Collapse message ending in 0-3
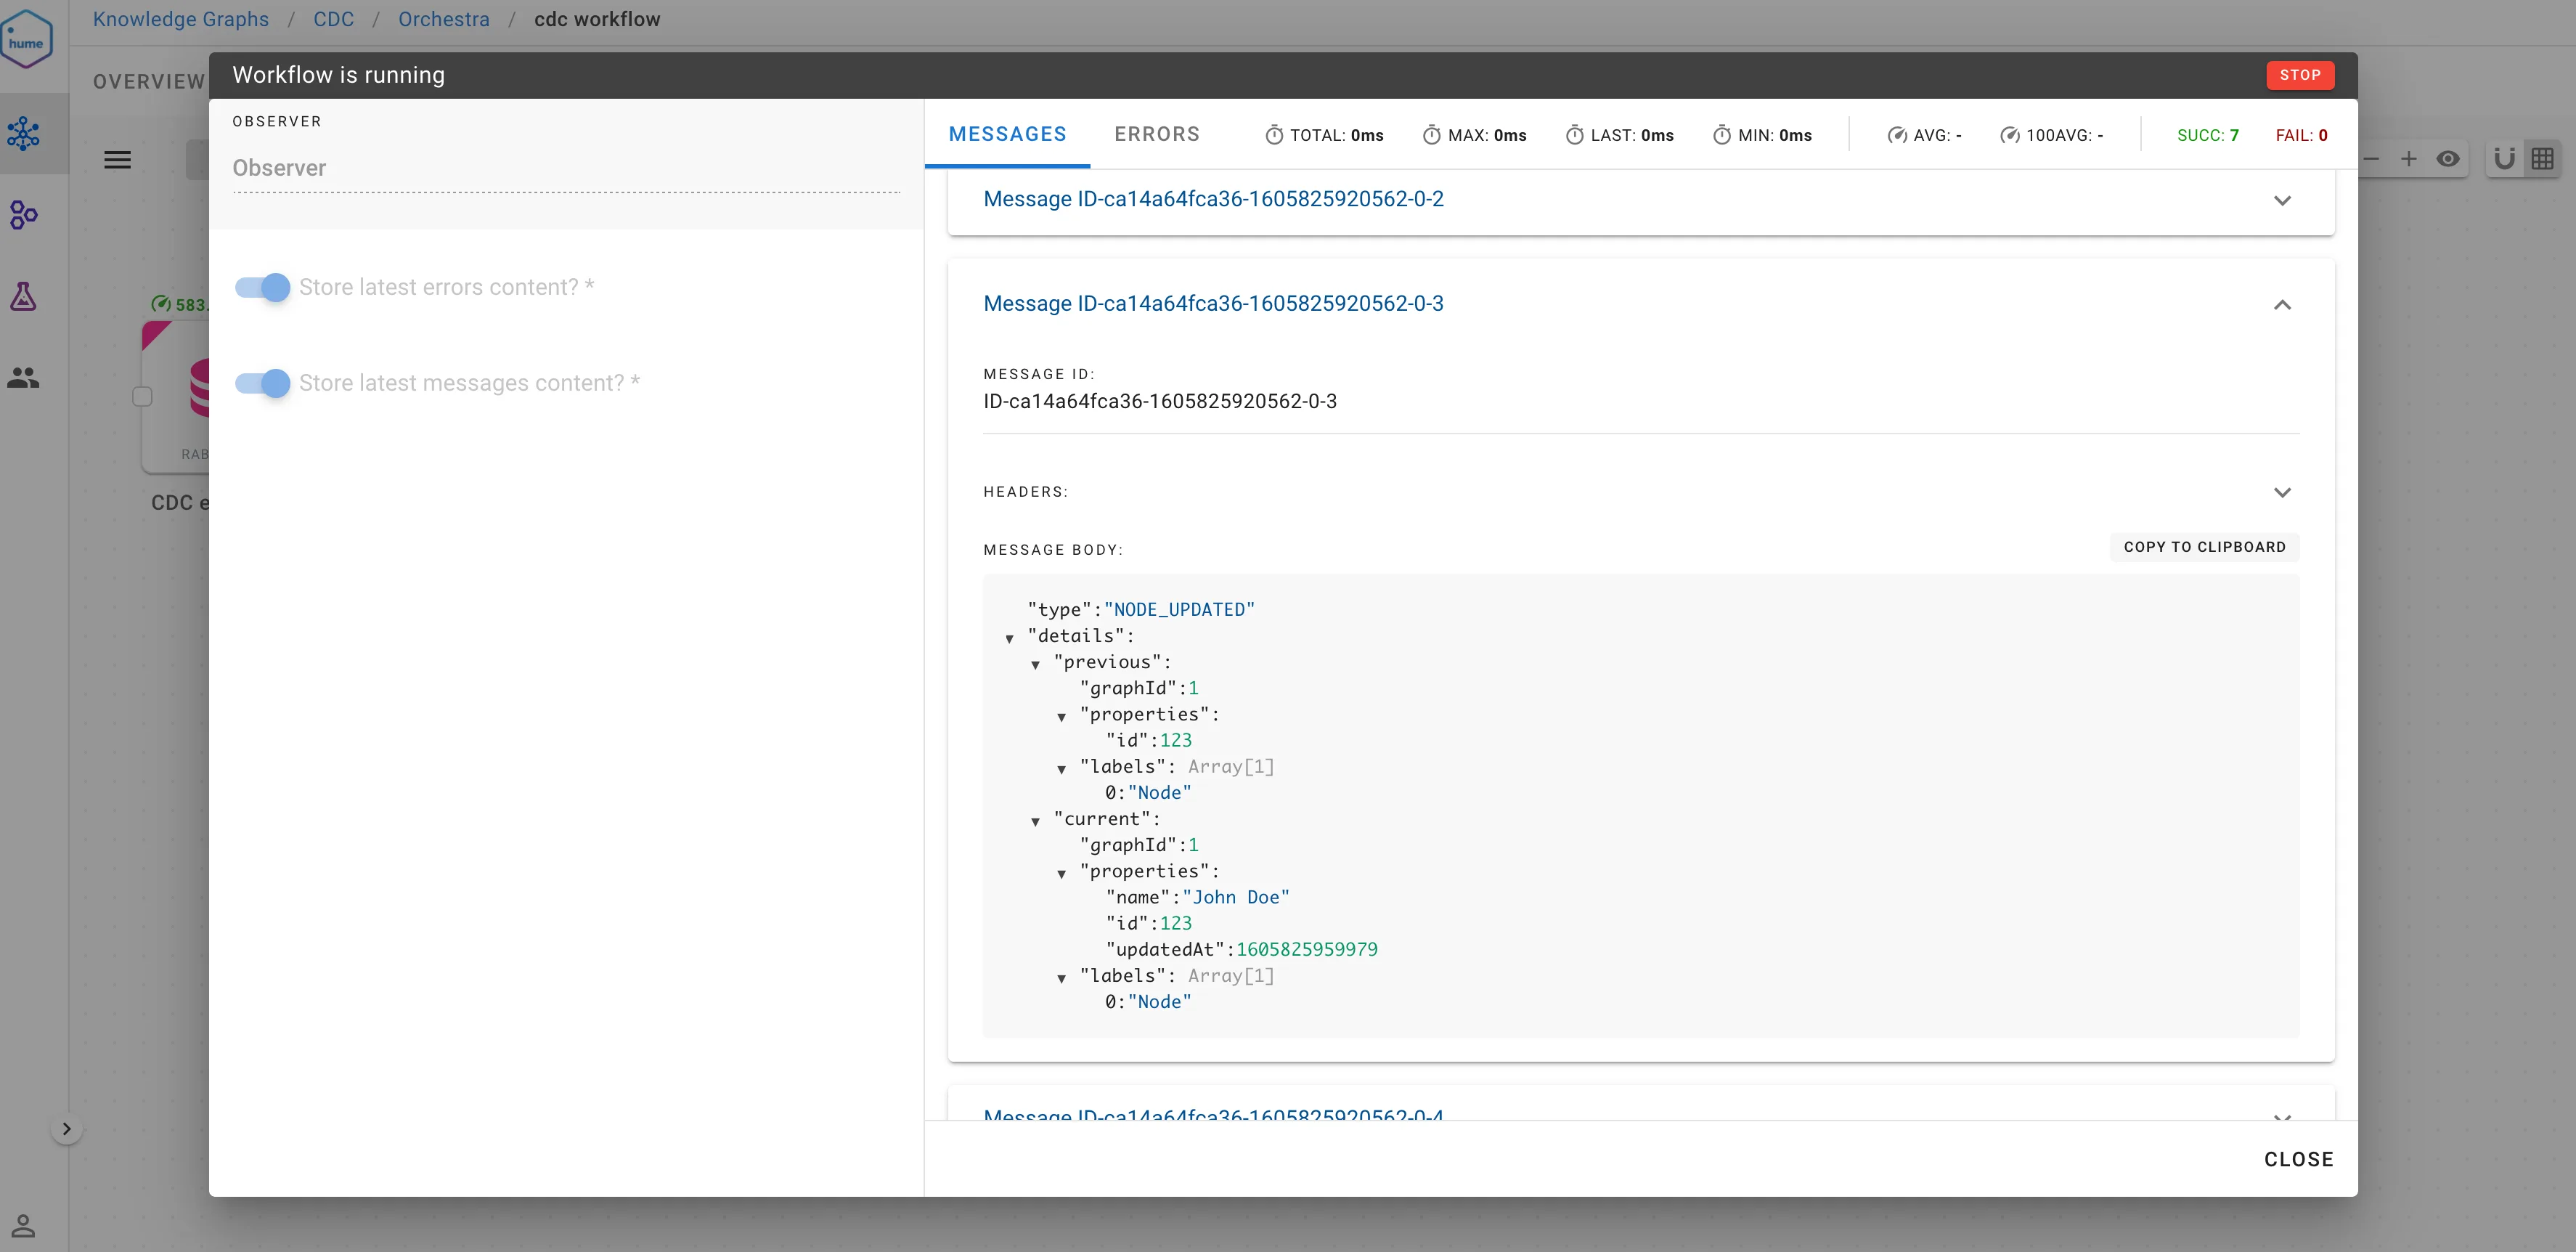This screenshot has width=2576, height=1252. click(x=2282, y=305)
